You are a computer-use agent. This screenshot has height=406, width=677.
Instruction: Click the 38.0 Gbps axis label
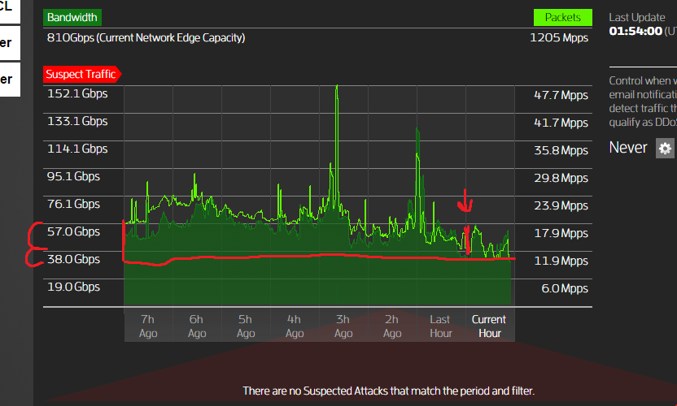[x=73, y=260]
